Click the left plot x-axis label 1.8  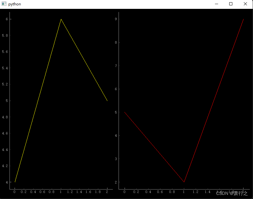(x=98, y=192)
